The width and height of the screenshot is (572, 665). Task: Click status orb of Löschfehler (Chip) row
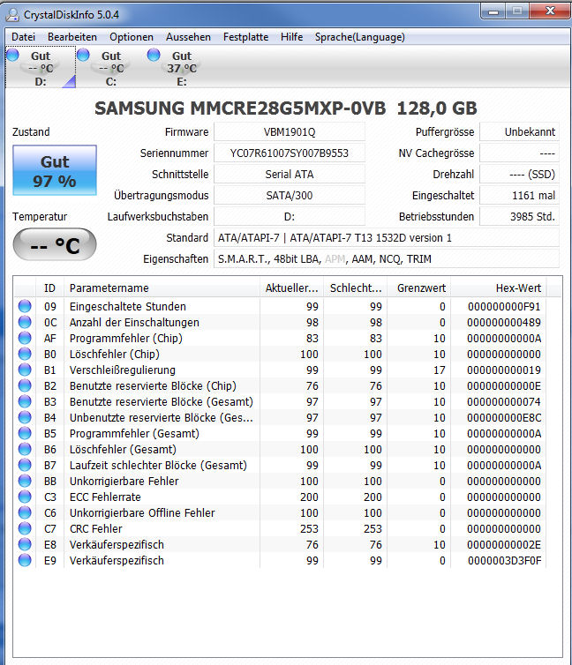click(x=25, y=354)
